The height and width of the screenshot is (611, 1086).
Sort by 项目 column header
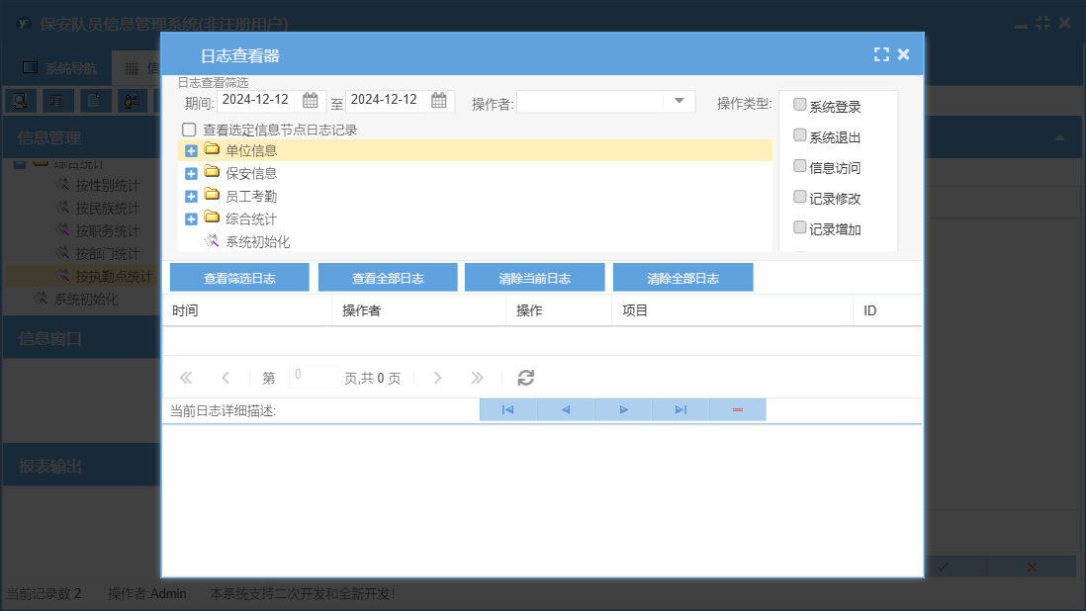pyautogui.click(x=733, y=310)
